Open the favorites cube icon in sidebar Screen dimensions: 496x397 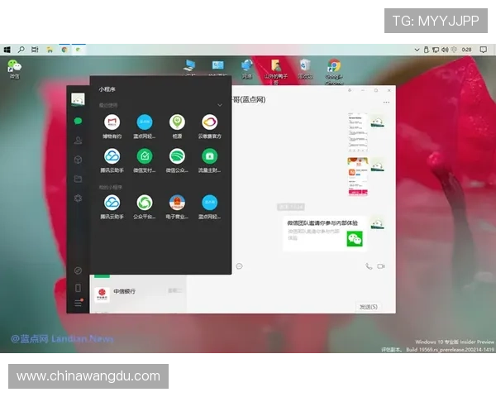78,159
